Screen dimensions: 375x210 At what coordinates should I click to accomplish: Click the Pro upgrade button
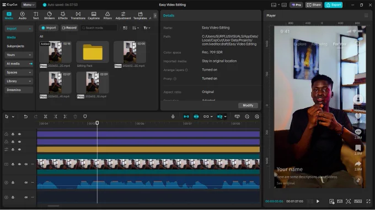tap(296, 5)
